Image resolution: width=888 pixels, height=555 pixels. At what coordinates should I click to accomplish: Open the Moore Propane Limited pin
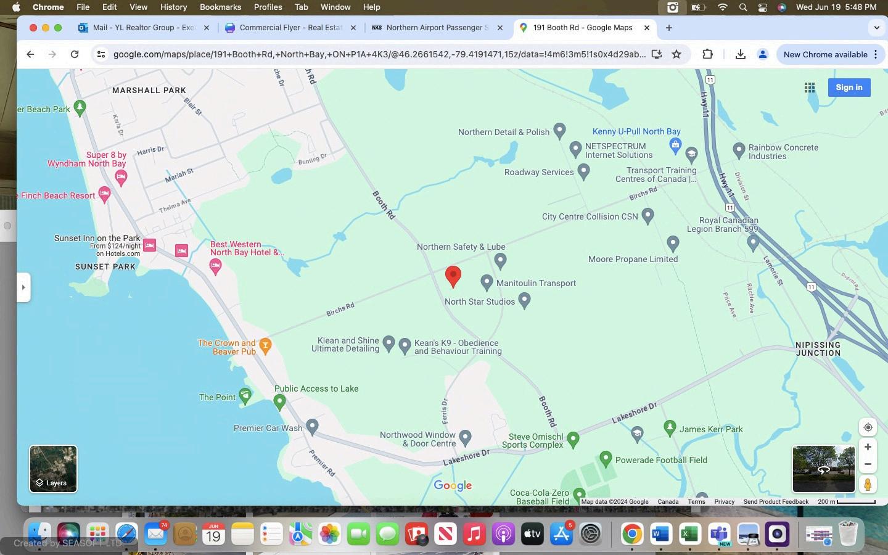click(673, 244)
